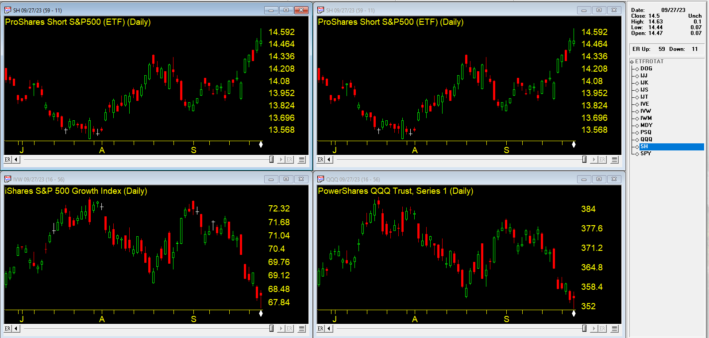709x338 pixels.
Task: Click the right arrow in top-right SH chart
Action: click(594, 160)
